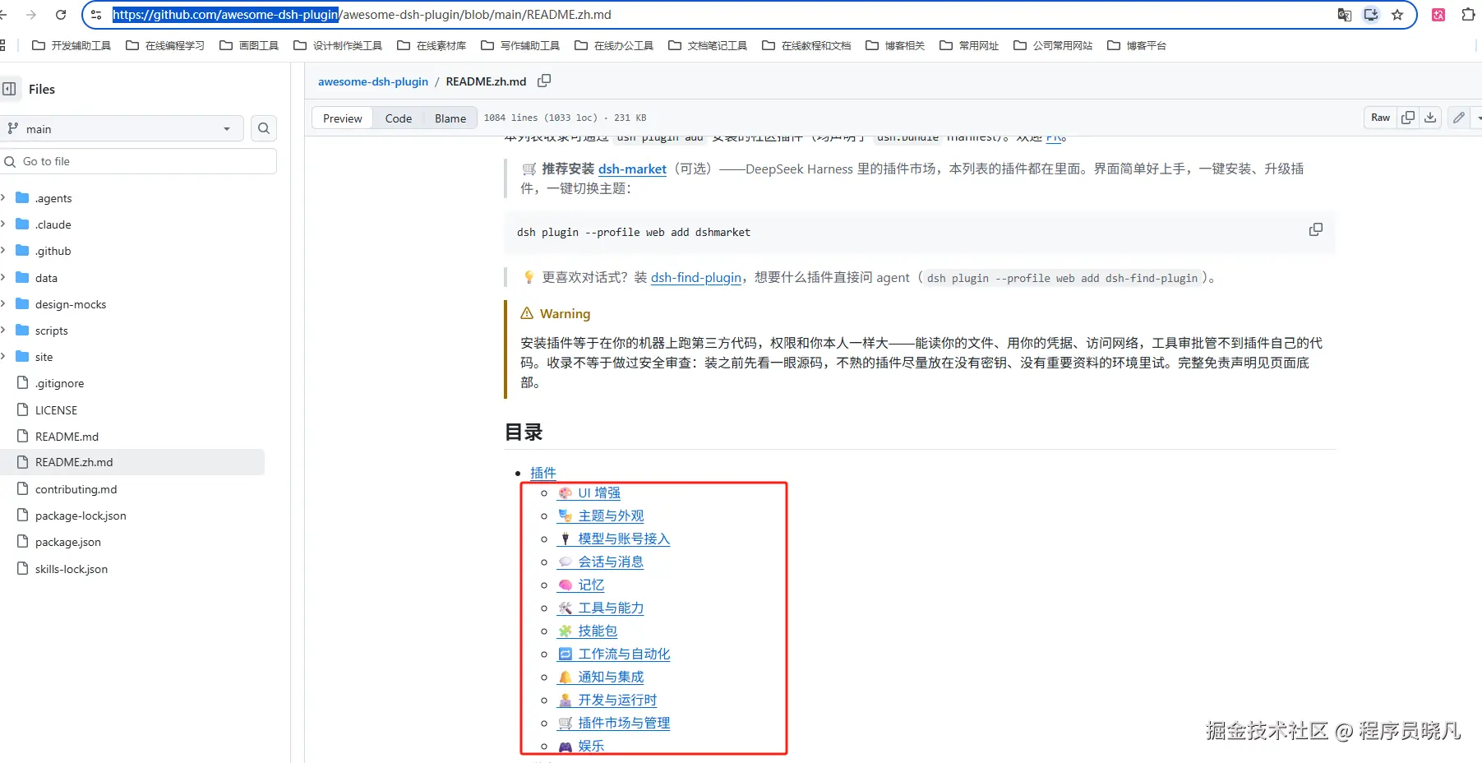Open the 画图工具 bookmark folder
The width and height of the screenshot is (1482, 763).
pyautogui.click(x=249, y=45)
